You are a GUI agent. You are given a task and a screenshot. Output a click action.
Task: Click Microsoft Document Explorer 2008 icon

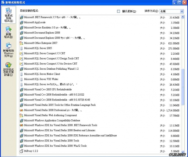tap(21, 33)
